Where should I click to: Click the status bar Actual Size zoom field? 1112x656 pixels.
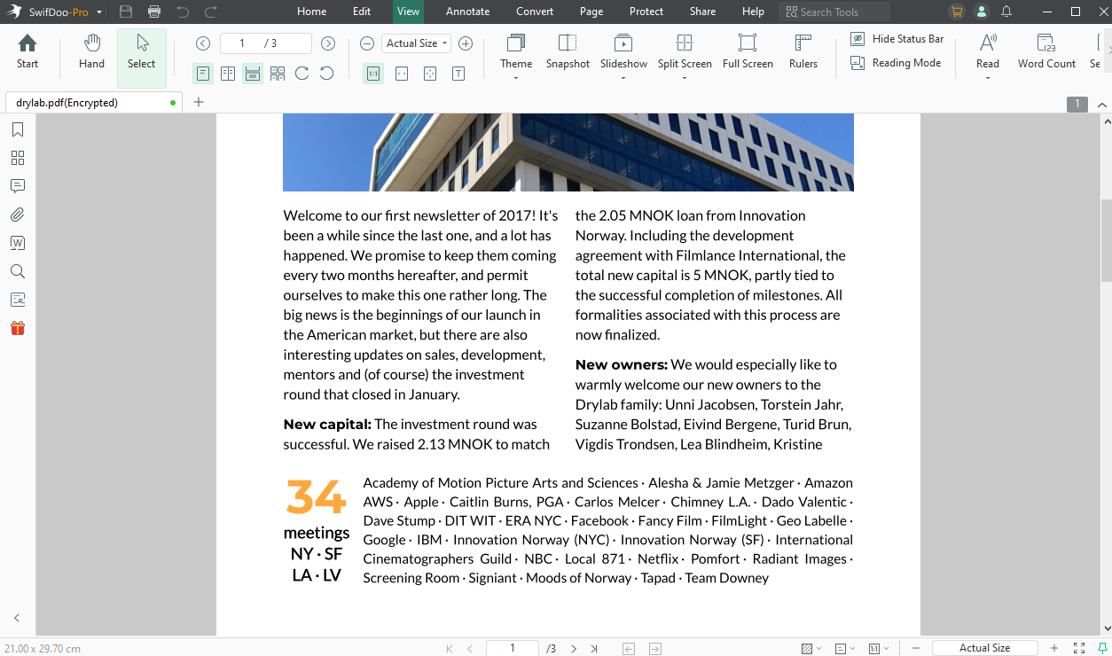(984, 648)
